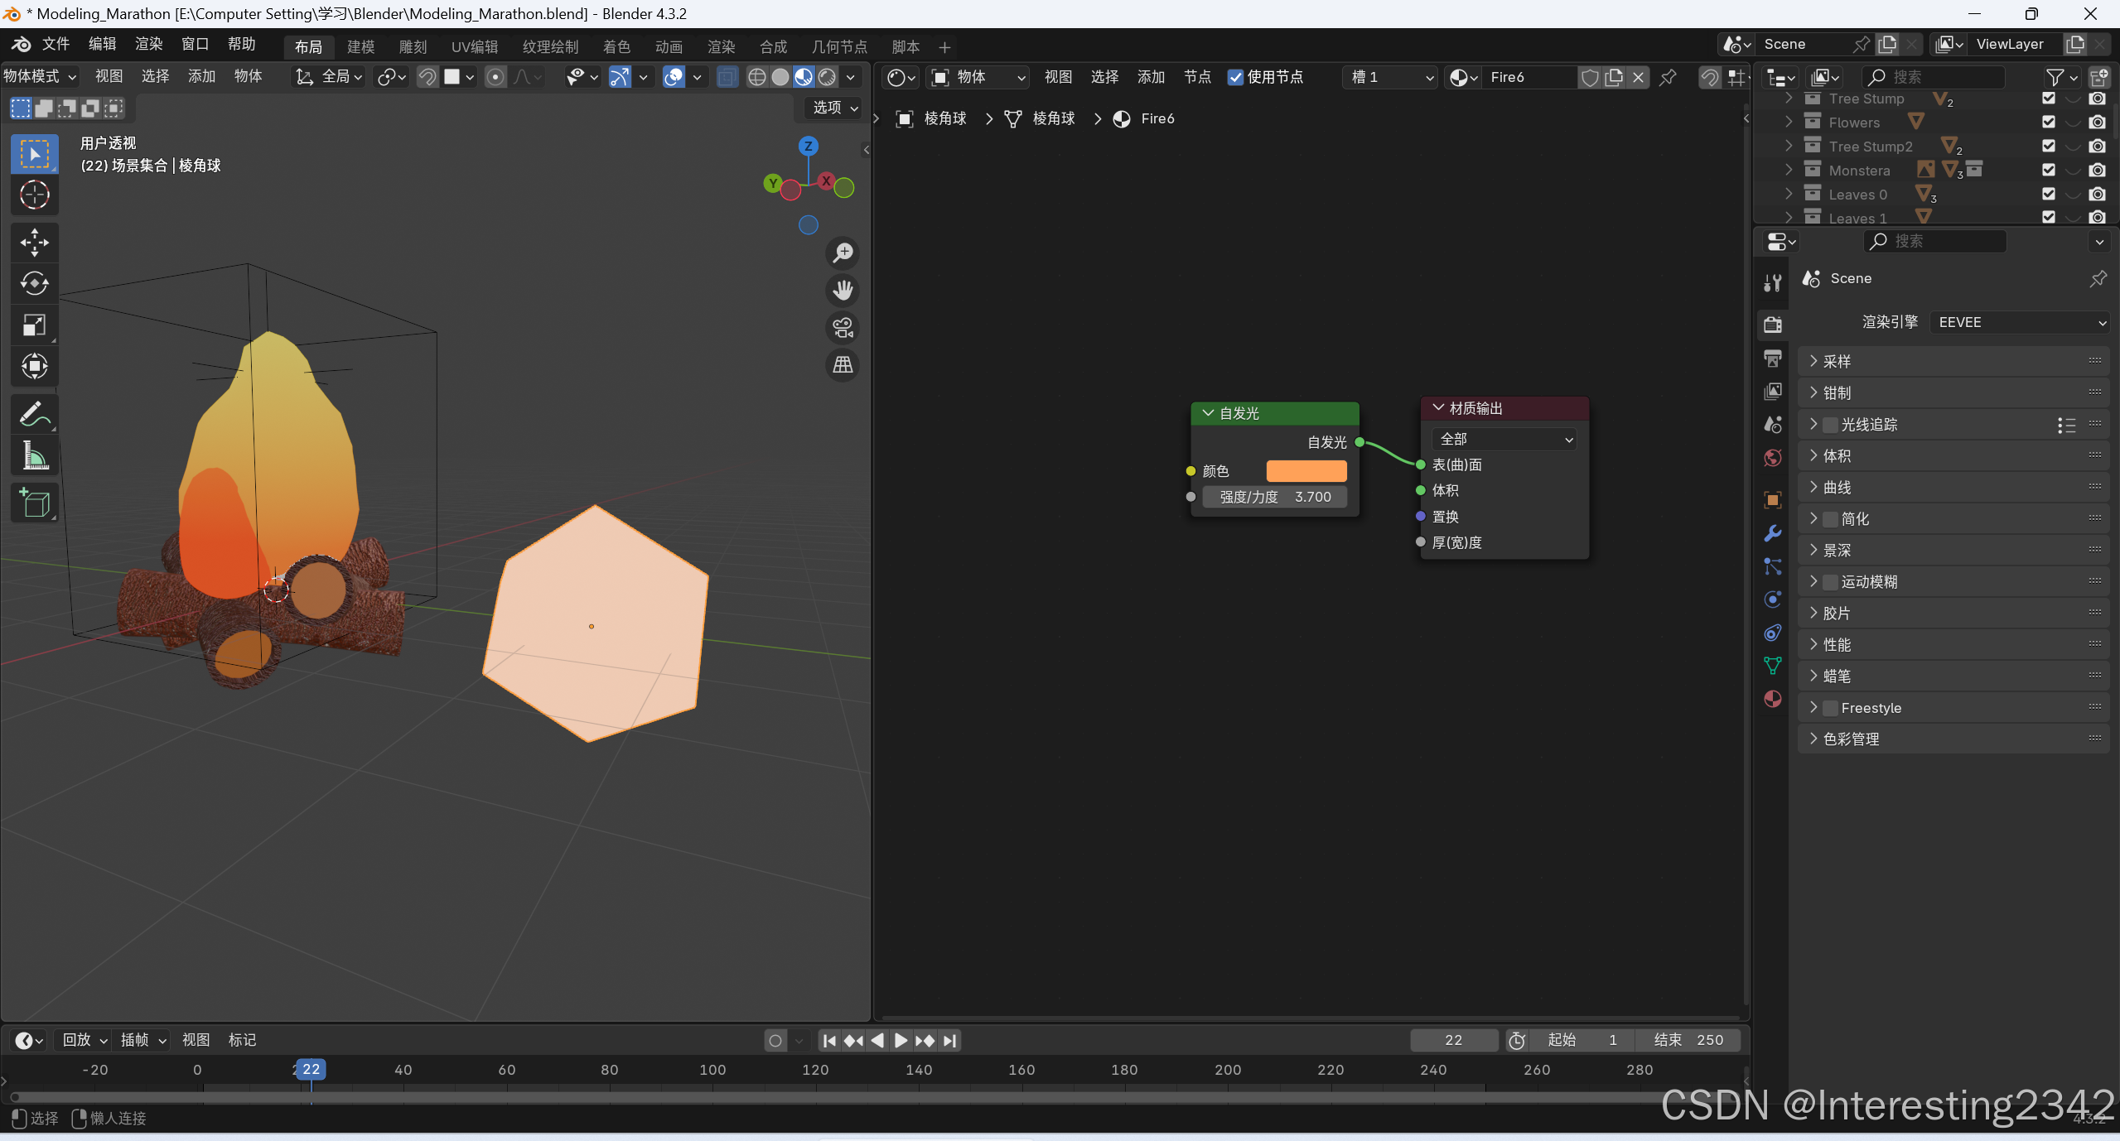Select the Move tool in the toolbar
The image size is (2120, 1141).
pyautogui.click(x=34, y=243)
